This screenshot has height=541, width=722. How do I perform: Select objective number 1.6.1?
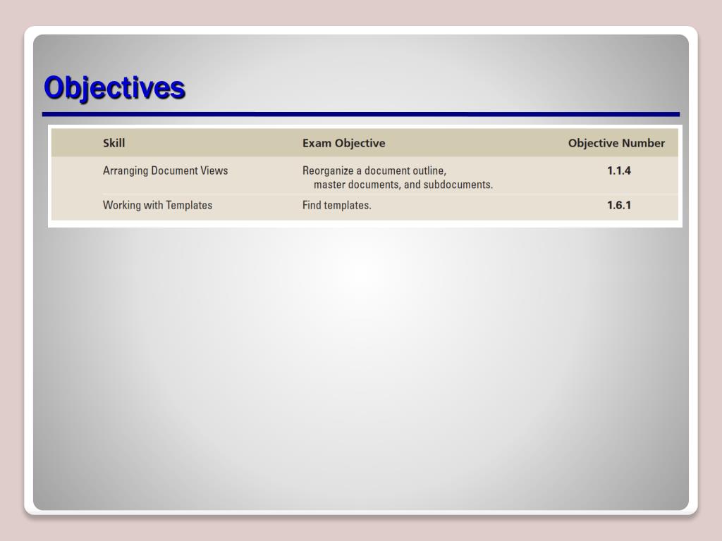pos(619,205)
